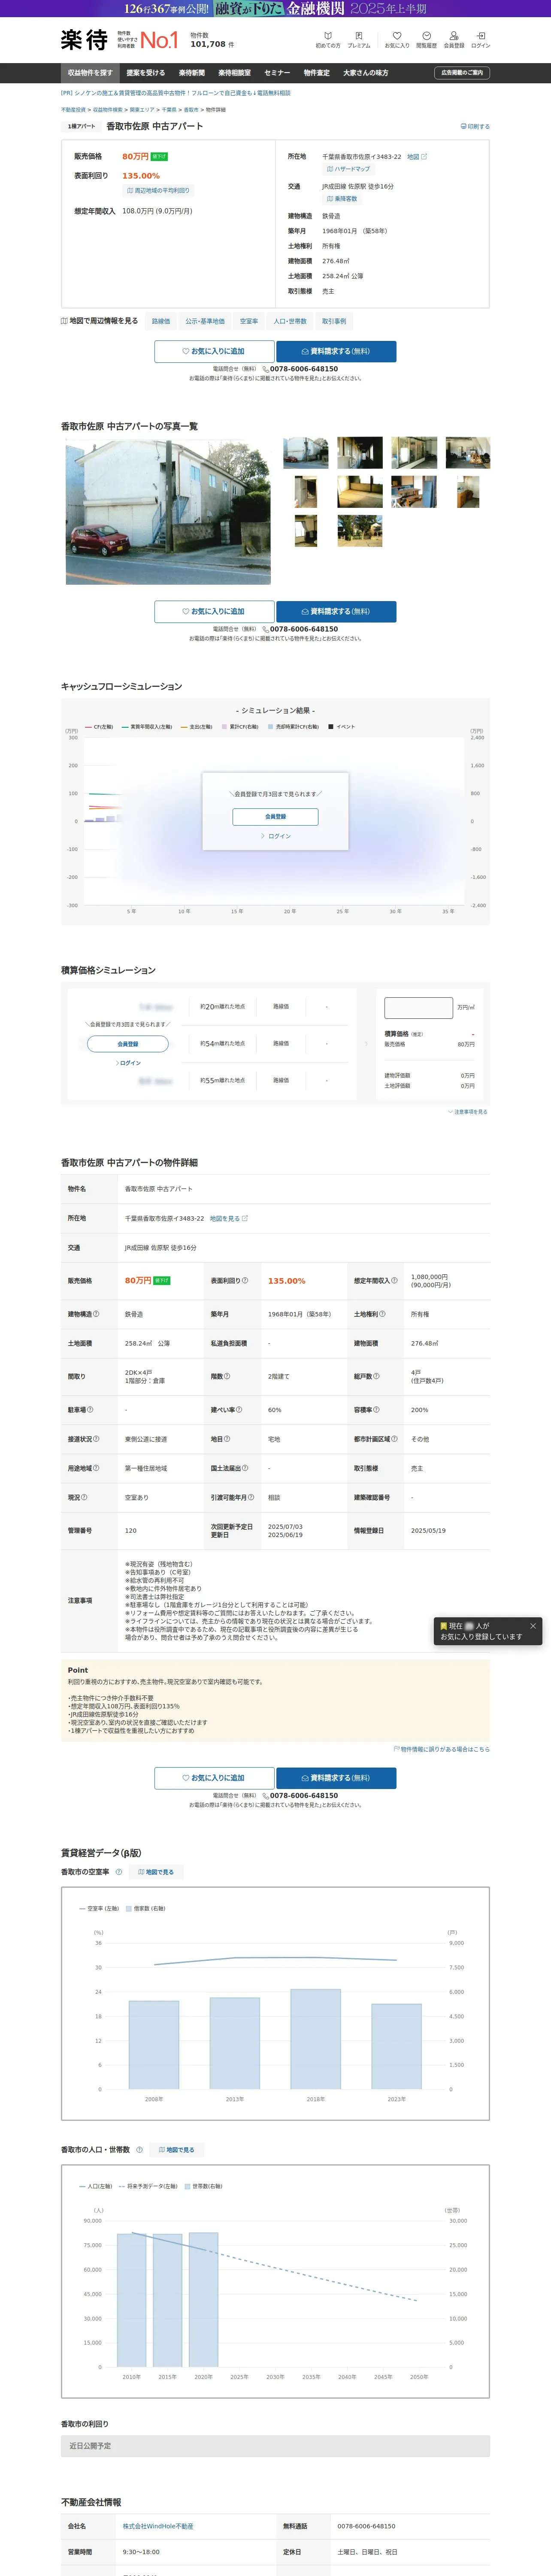Click 関東エリア breadcrumb link
This screenshot has width=551, height=2576.
click(x=142, y=110)
